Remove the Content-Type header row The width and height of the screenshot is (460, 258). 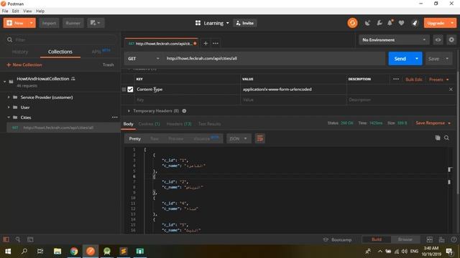[x=451, y=89]
